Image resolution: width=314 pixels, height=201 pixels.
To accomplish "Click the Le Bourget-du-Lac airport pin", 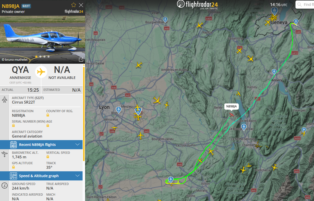I will [x=244, y=127].
